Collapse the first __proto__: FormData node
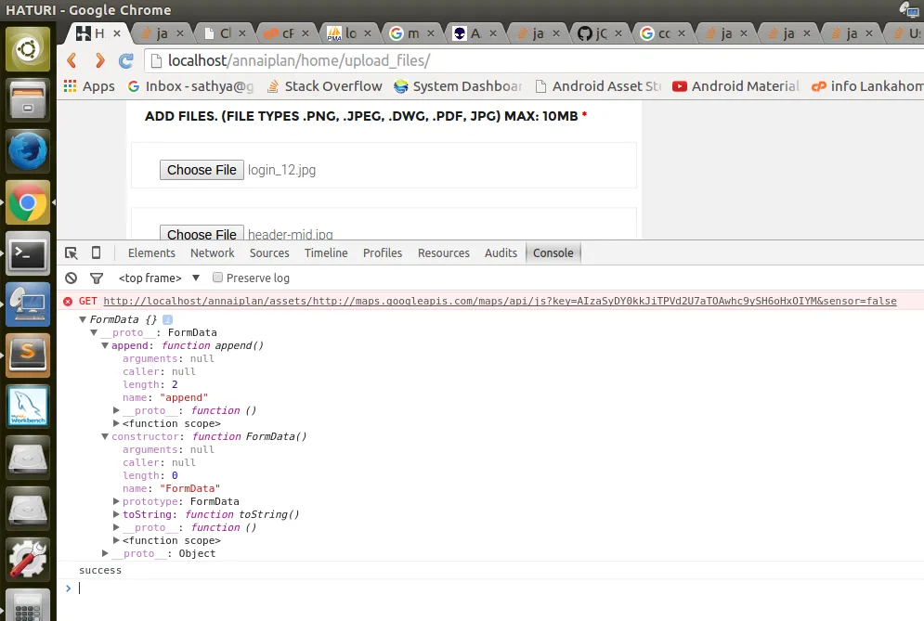 94,332
